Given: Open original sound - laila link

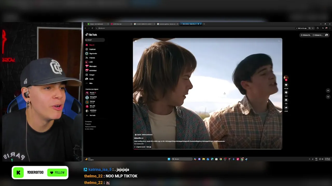Looking at the screenshot, I should click(x=143, y=147).
